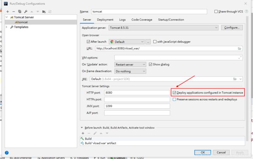Viewport: 253px width, 159px height.
Task: Click Apply button
Action: pos(240,152)
